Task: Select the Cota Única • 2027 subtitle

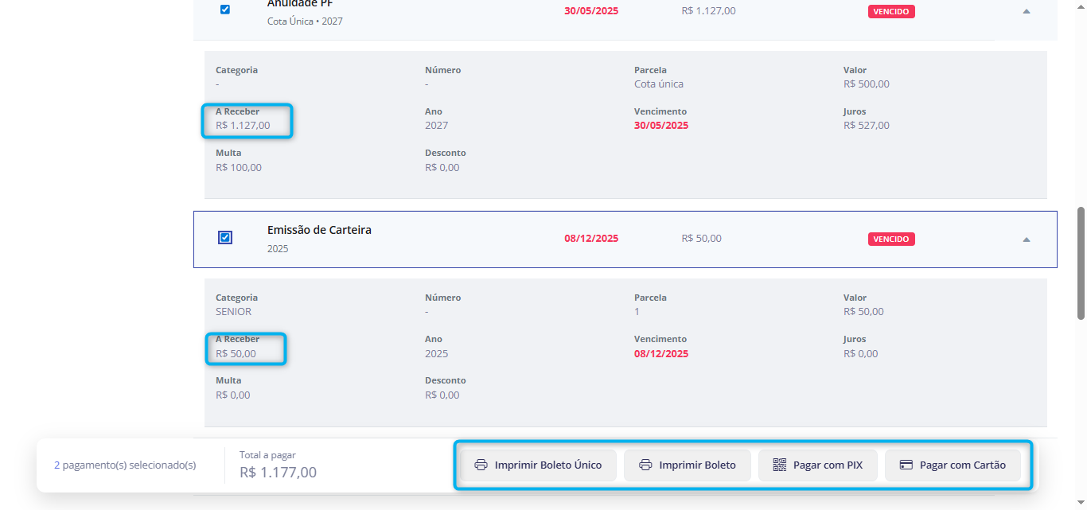Action: (305, 21)
